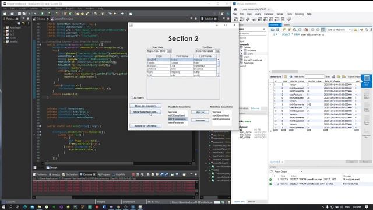The height and width of the screenshot is (210, 373).
Task: Open the Database menu in MySQL Workbench
Action: (269, 14)
